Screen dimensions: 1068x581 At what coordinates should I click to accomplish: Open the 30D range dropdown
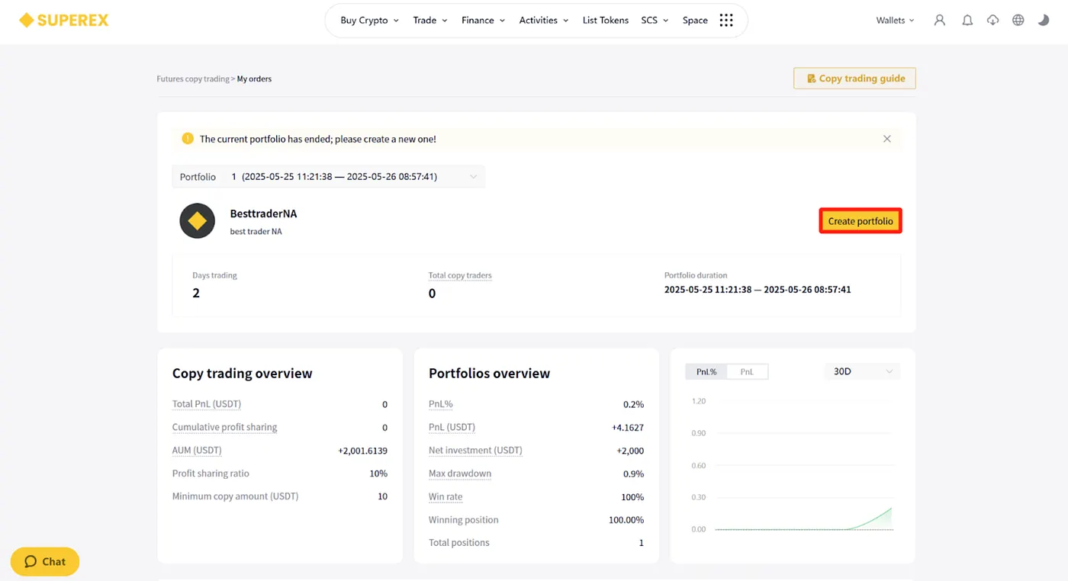[x=862, y=371]
